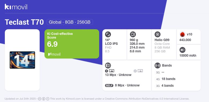Click the Creative Commons CC icon

pyautogui.click(x=40, y=99)
